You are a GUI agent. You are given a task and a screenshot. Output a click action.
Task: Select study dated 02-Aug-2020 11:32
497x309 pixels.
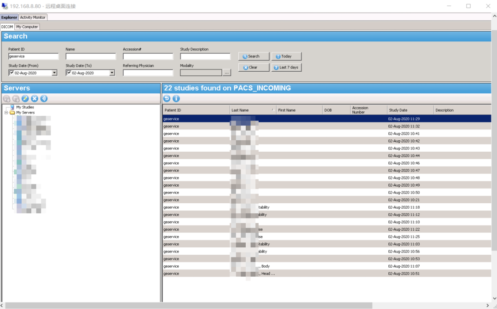point(327,126)
